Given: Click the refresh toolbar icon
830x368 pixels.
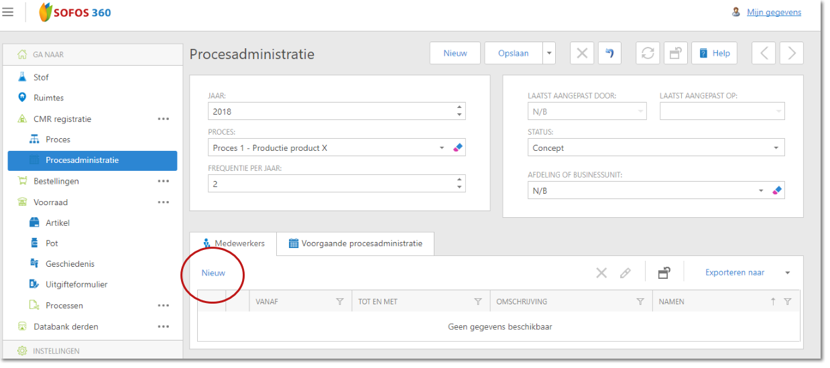Looking at the screenshot, I should click(x=647, y=54).
